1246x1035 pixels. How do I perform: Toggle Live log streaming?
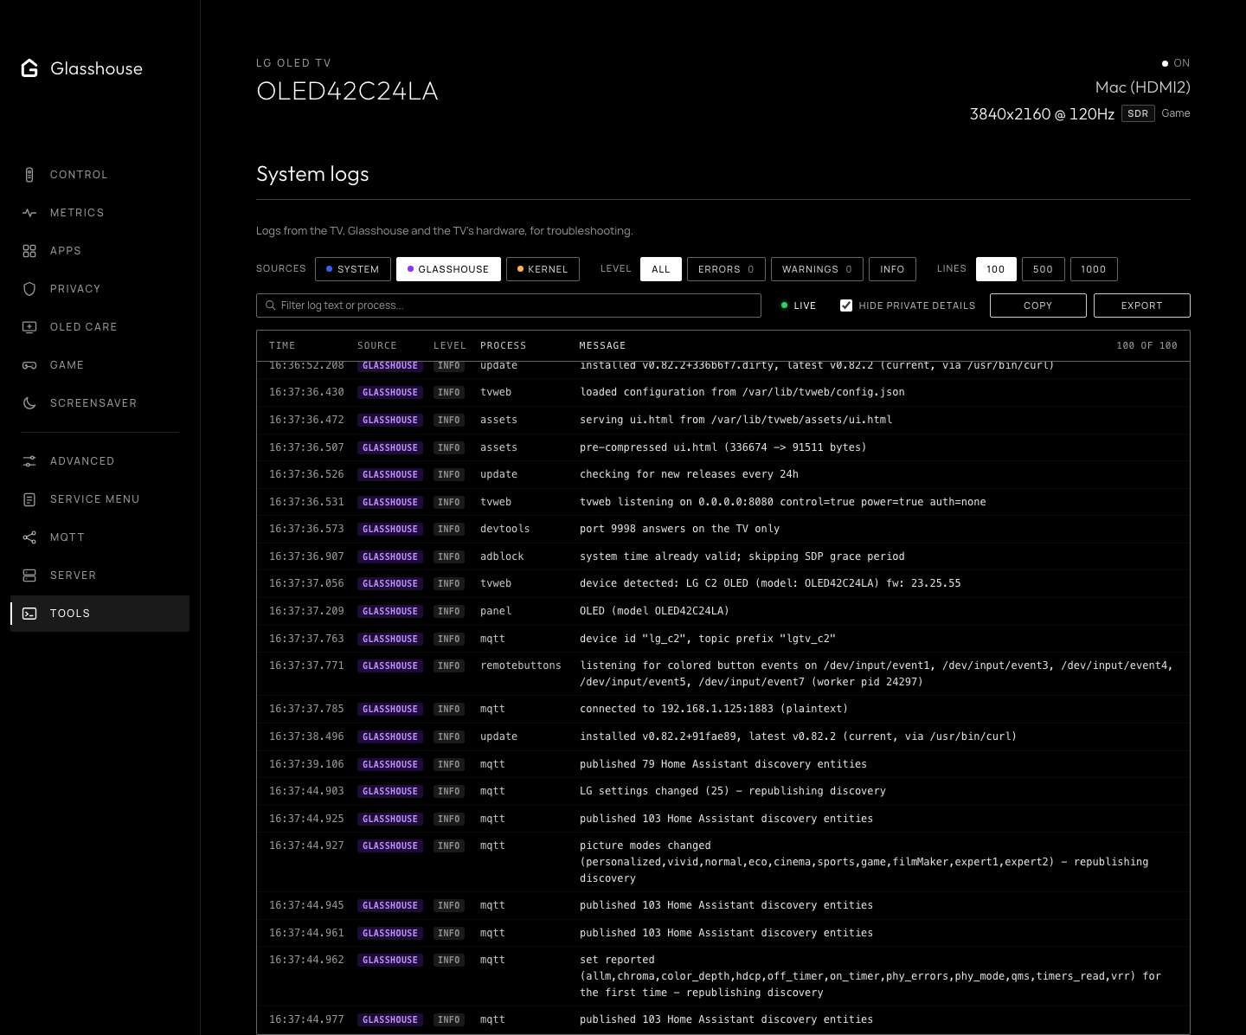(798, 305)
